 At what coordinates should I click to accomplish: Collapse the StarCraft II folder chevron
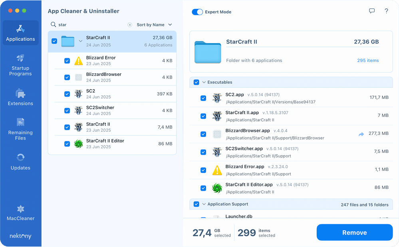80,41
